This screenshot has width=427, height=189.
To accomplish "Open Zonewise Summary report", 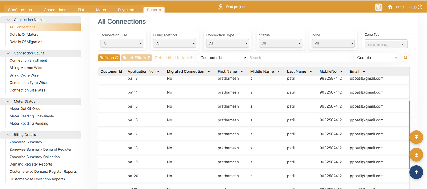I will 26,142.
